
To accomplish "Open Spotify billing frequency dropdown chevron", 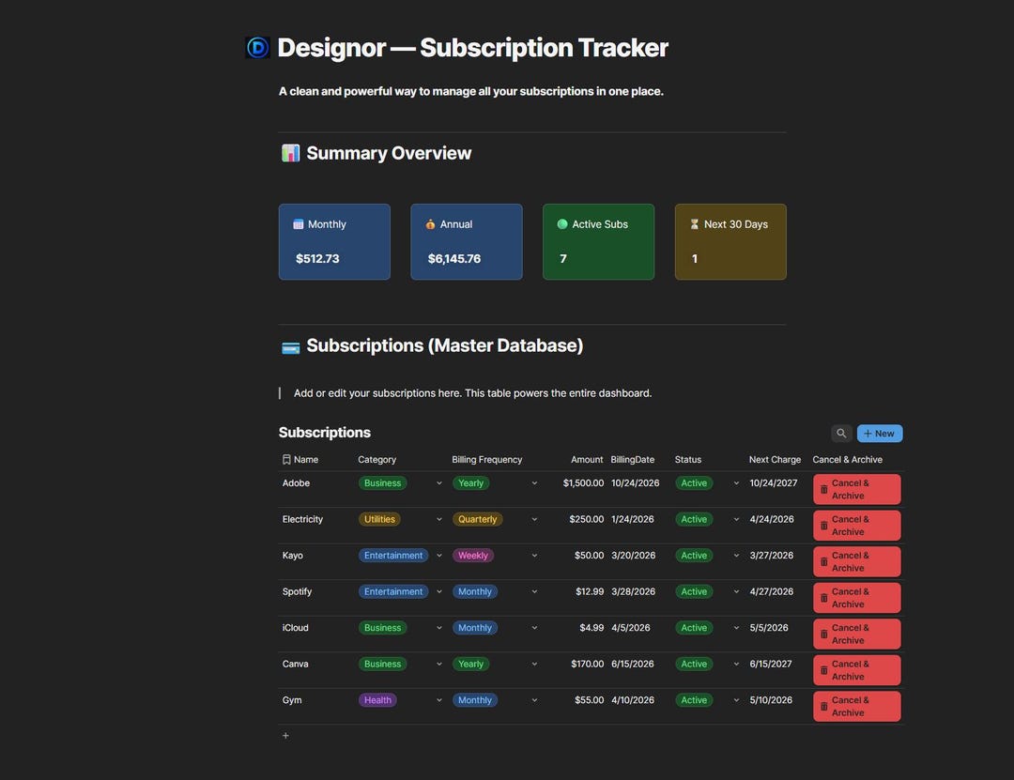I will click(x=534, y=591).
